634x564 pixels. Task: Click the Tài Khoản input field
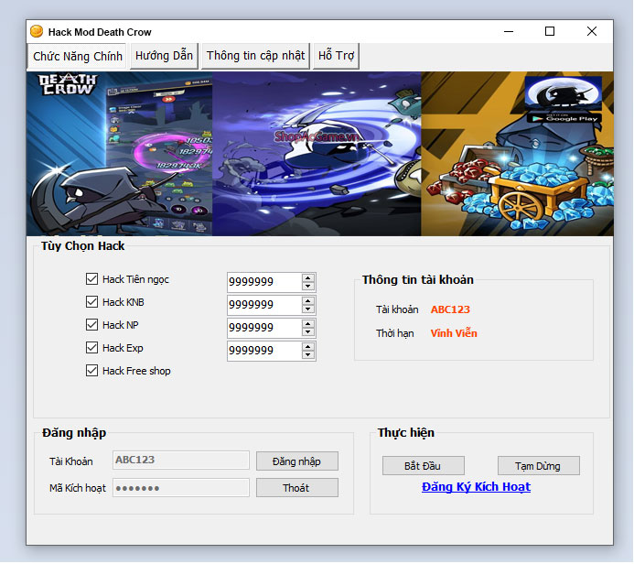click(181, 461)
